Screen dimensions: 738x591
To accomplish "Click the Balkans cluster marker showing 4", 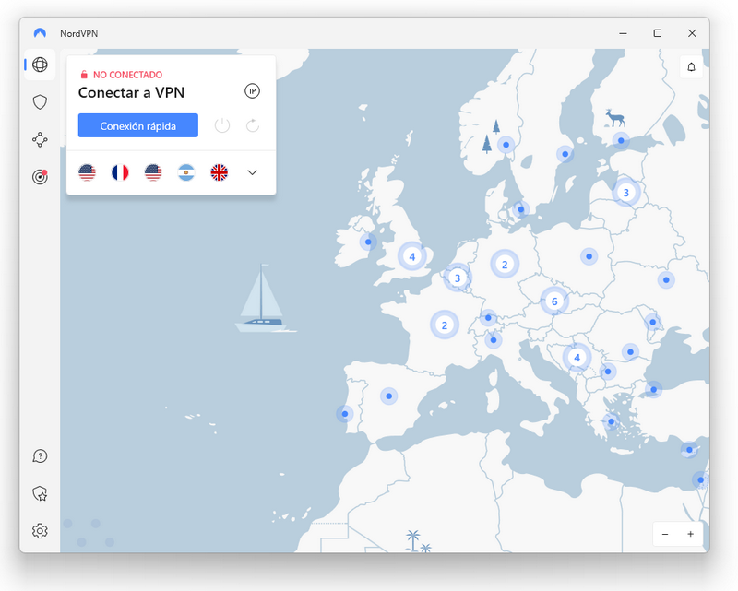I will click(x=577, y=358).
